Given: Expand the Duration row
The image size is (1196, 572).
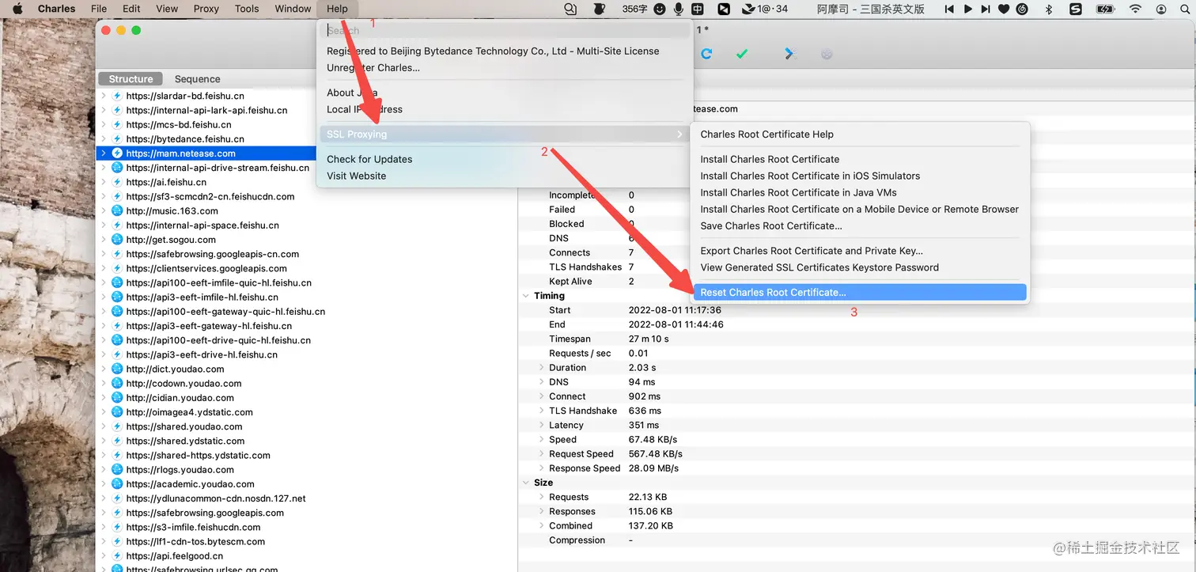Looking at the screenshot, I should (x=542, y=368).
